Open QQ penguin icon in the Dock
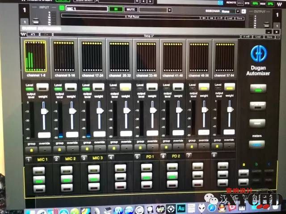The height and width of the screenshot is (214, 286). click(222, 208)
